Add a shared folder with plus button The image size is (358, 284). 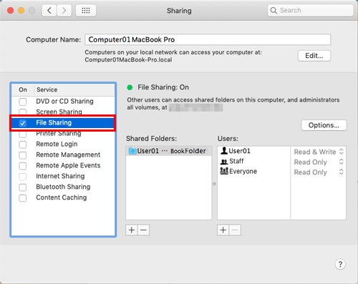132,230
